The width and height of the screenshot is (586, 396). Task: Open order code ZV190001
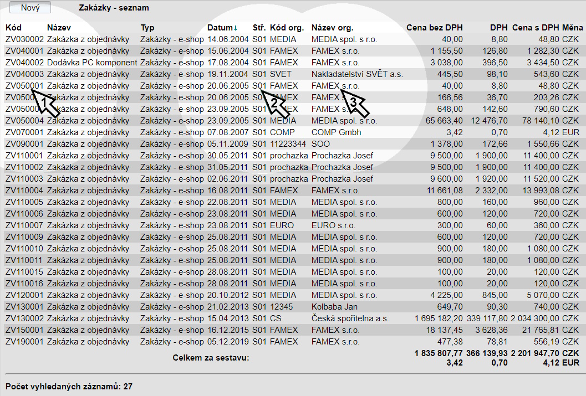coord(24,342)
